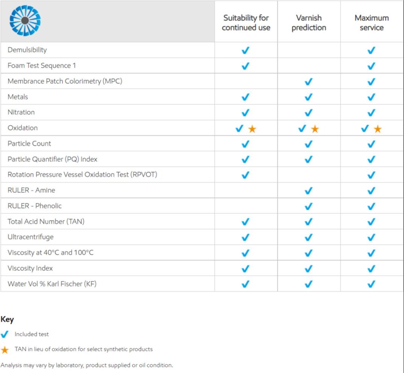404x373 pixels.
Task: Click the RPVOT checkmark under Maximum service
Action: [371, 175]
